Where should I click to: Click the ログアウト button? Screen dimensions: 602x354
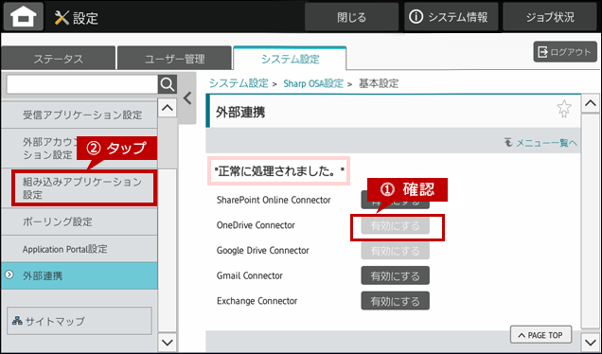(x=565, y=52)
